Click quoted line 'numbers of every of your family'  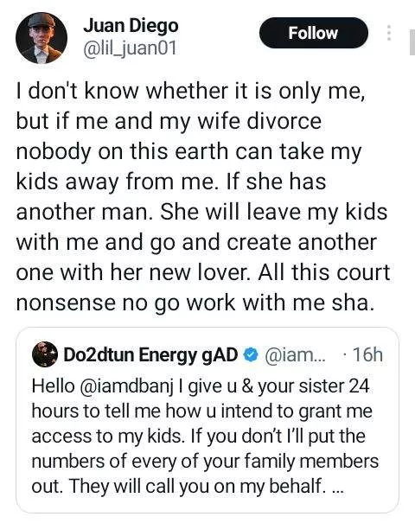tap(205, 462)
